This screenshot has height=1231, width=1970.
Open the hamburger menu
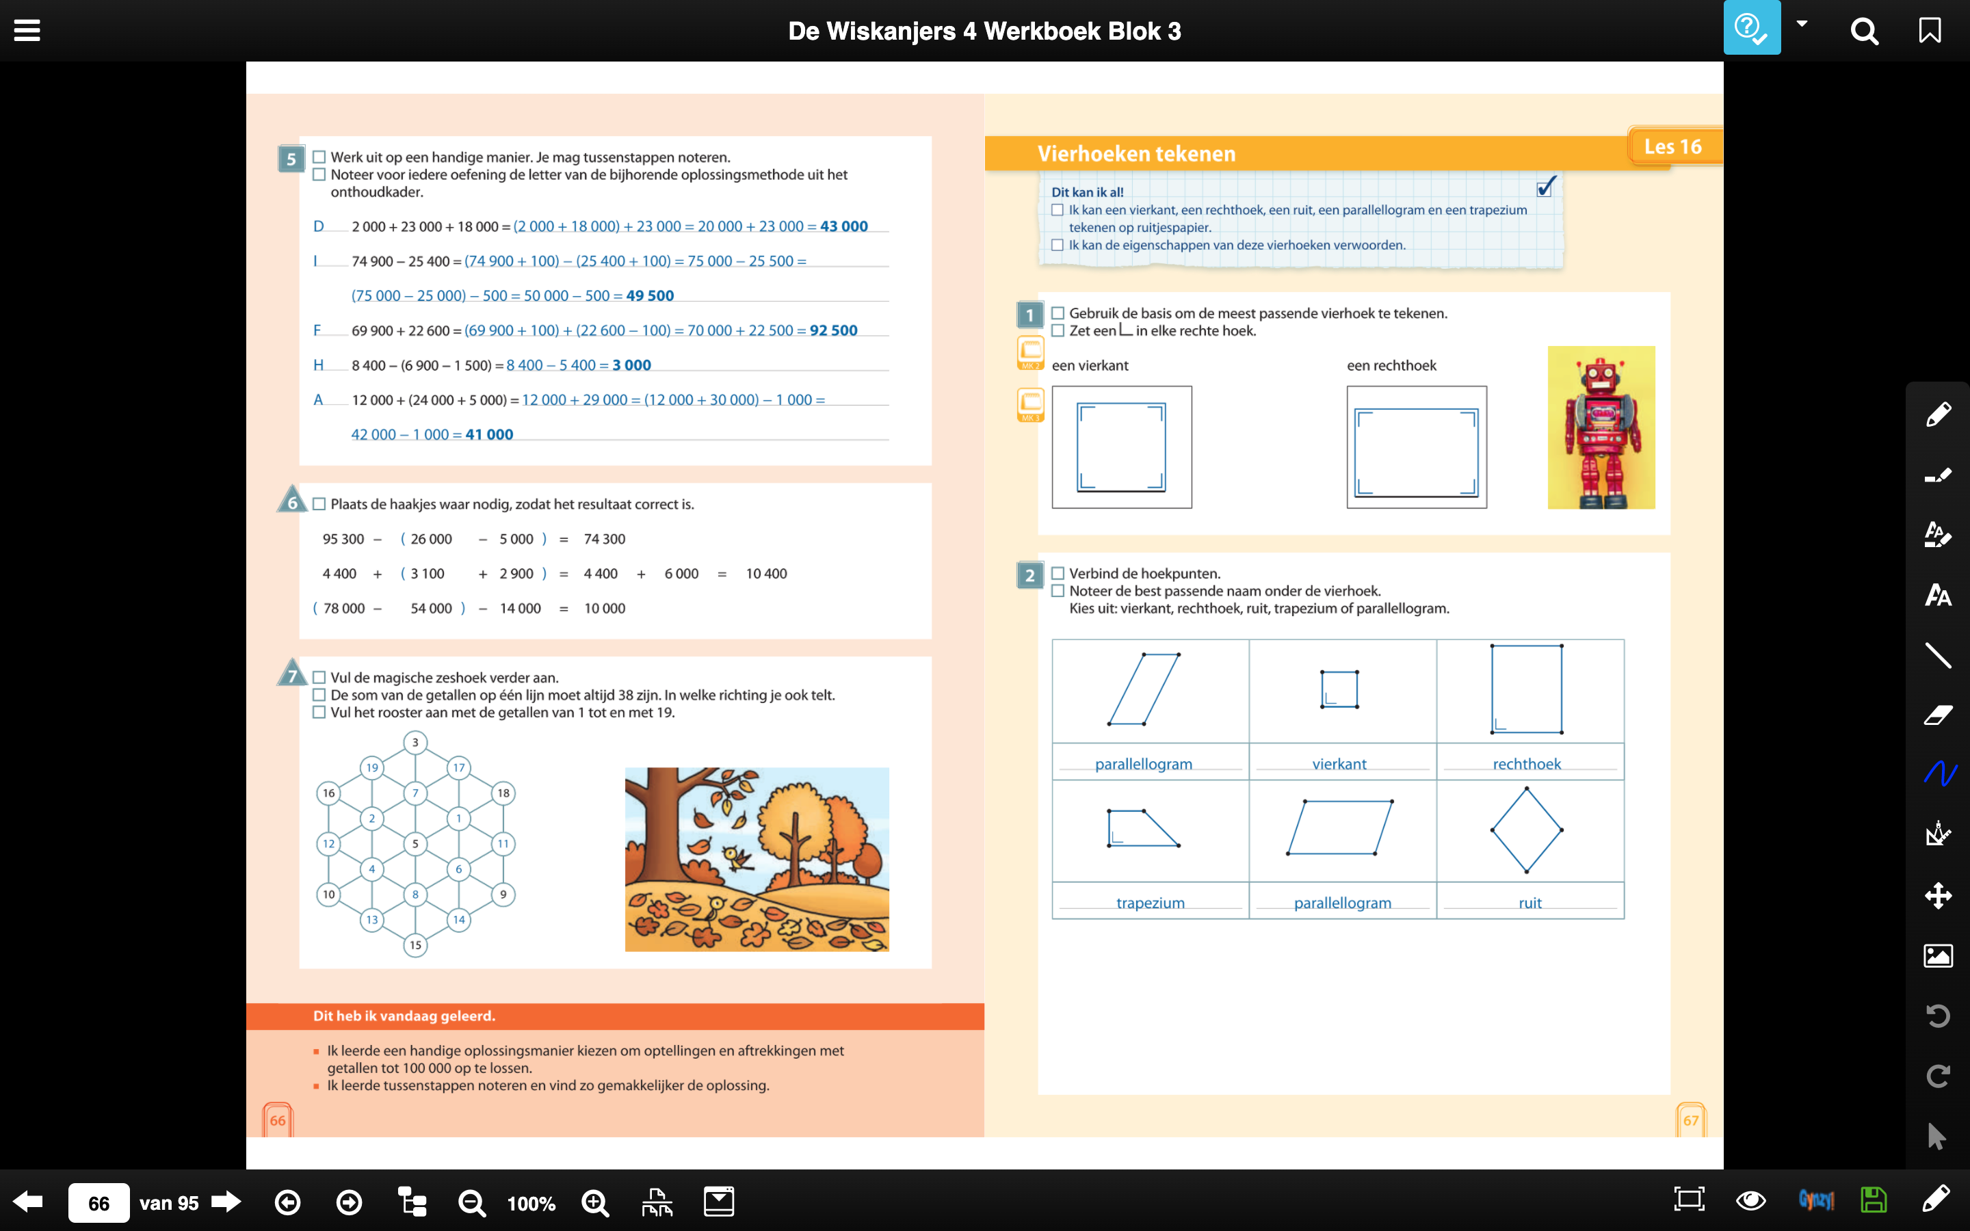pyautogui.click(x=27, y=31)
